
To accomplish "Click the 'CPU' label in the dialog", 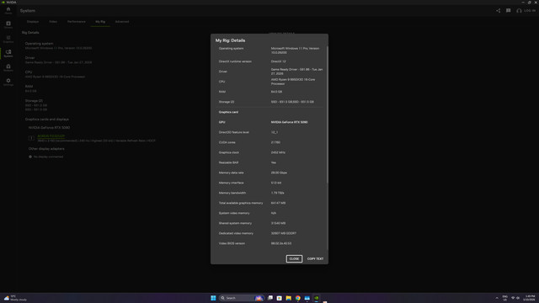I will pos(221,82).
